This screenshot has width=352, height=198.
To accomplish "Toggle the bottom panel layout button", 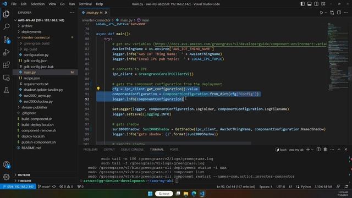I will 309,4.
